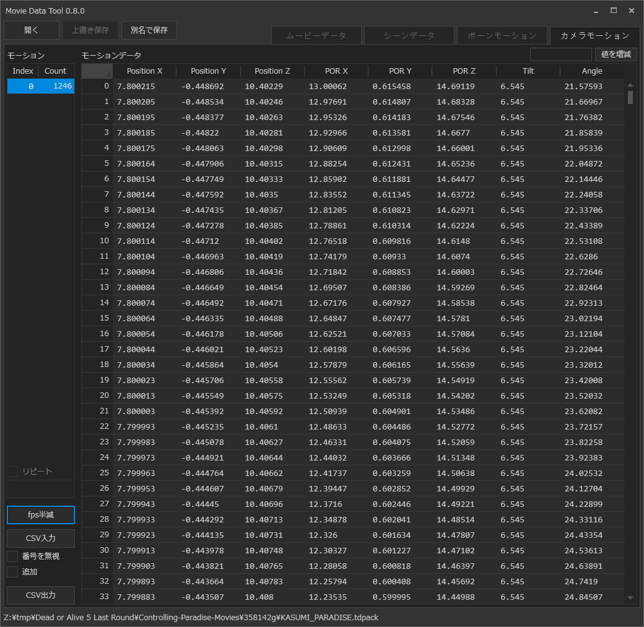The image size is (644, 627).
Task: Click the 別名で保存 (Save As) button
Action: 149,30
